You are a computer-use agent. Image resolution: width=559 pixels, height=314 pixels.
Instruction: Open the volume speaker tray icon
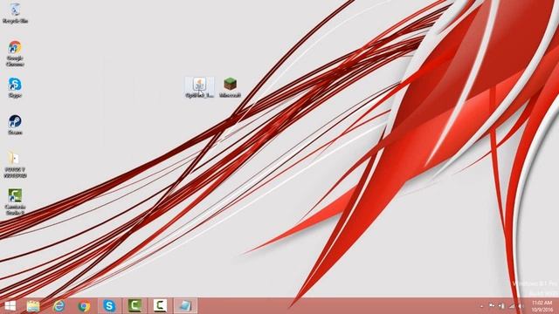click(521, 306)
